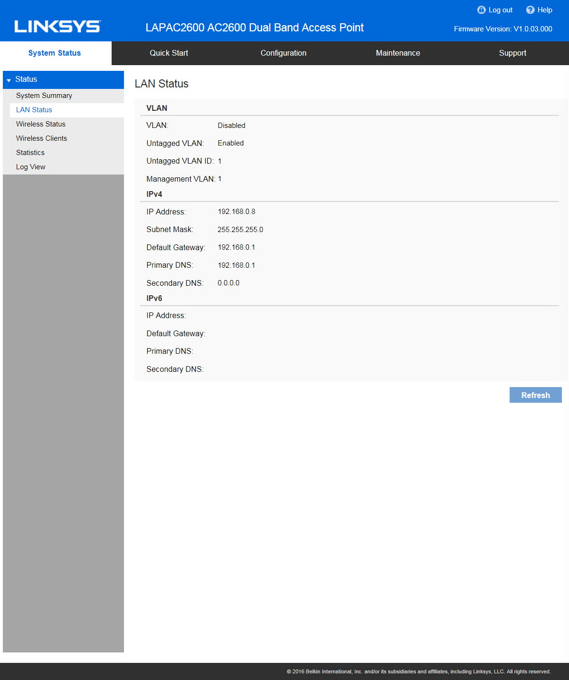Collapse the Status sidebar section arrow
Viewport: 569px width, 680px height.
[x=9, y=80]
